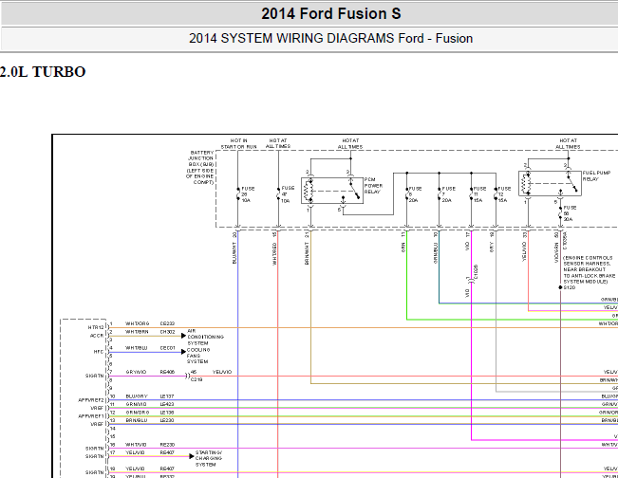Click the 'STARTING/CHARGING SYSTEM' reference
The image size is (618, 478).
click(209, 459)
